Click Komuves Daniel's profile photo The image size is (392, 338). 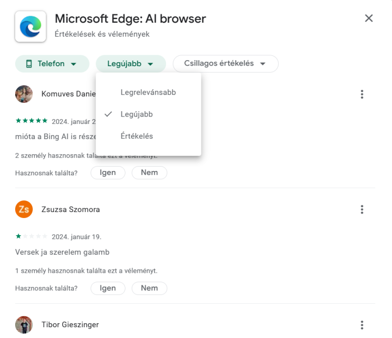pyautogui.click(x=24, y=94)
